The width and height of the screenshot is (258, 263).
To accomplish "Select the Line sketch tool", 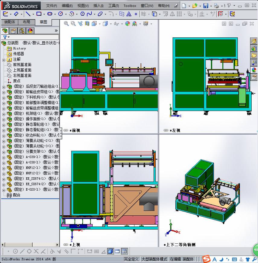I will (x=28, y=14).
